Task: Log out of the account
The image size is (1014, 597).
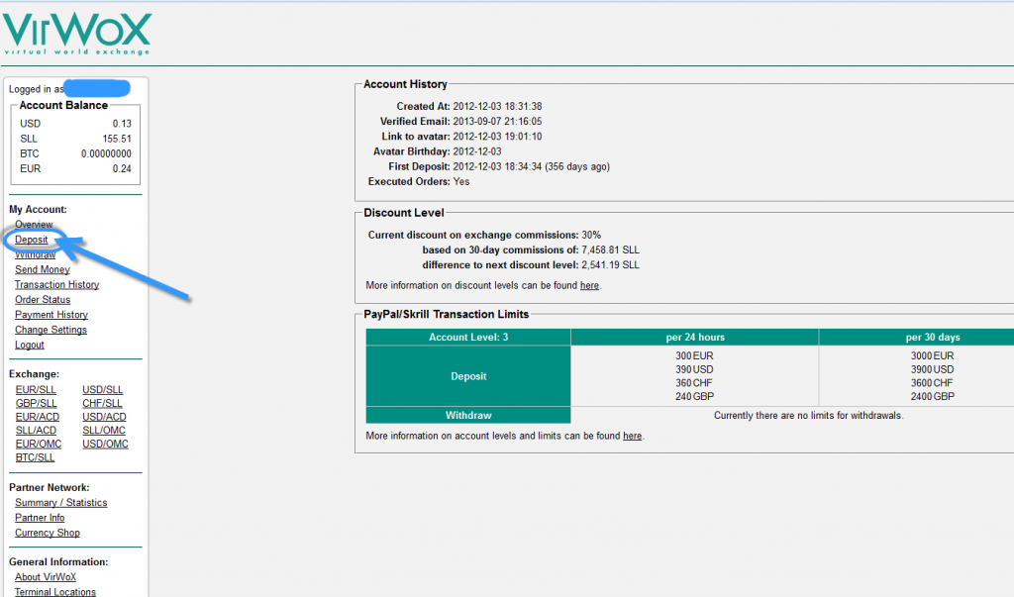Action: coord(29,345)
